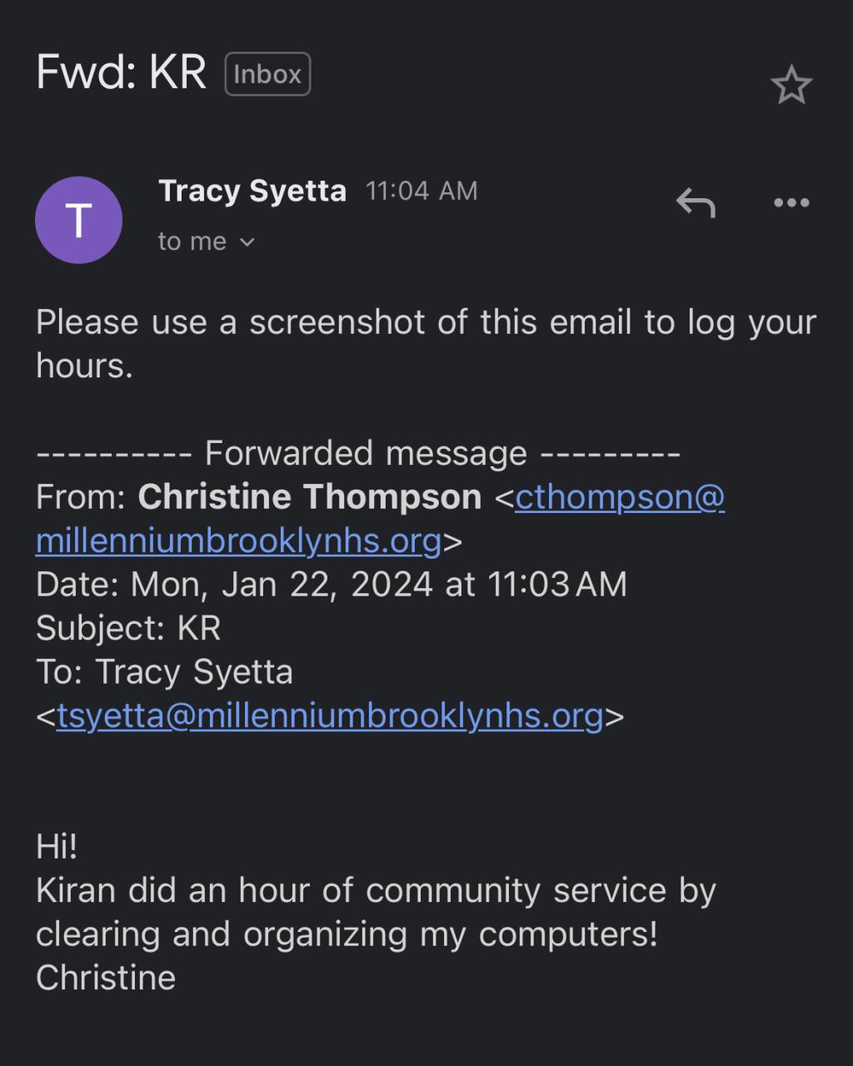Tap the reply arrow icon

(696, 202)
